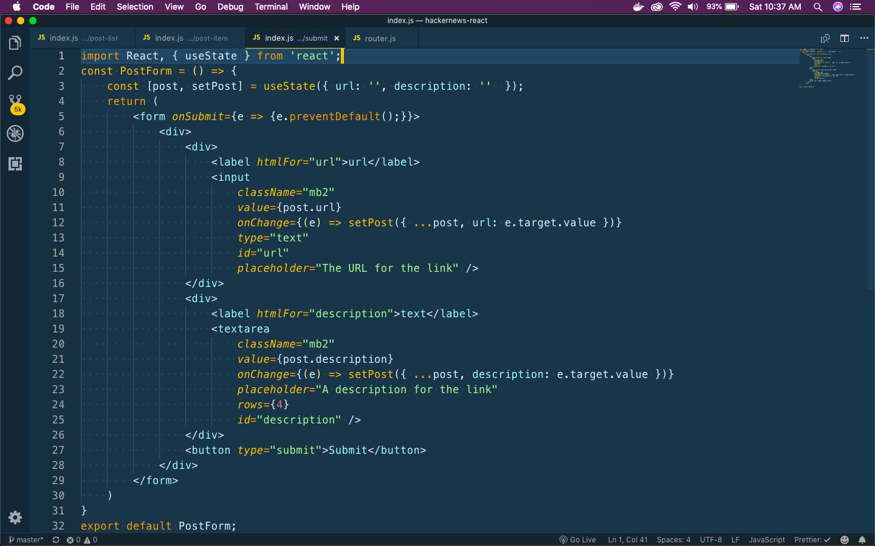The height and width of the screenshot is (546, 875).
Task: Click 'export default PostForm;' line
Action: click(159, 526)
